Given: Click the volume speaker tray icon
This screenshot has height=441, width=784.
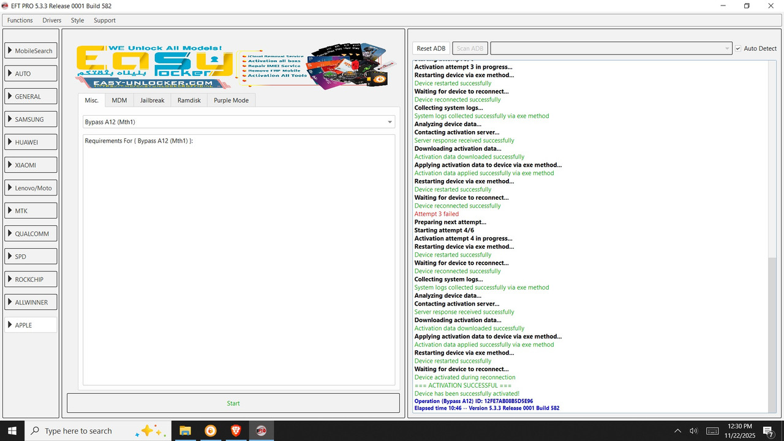Looking at the screenshot, I should point(693,431).
